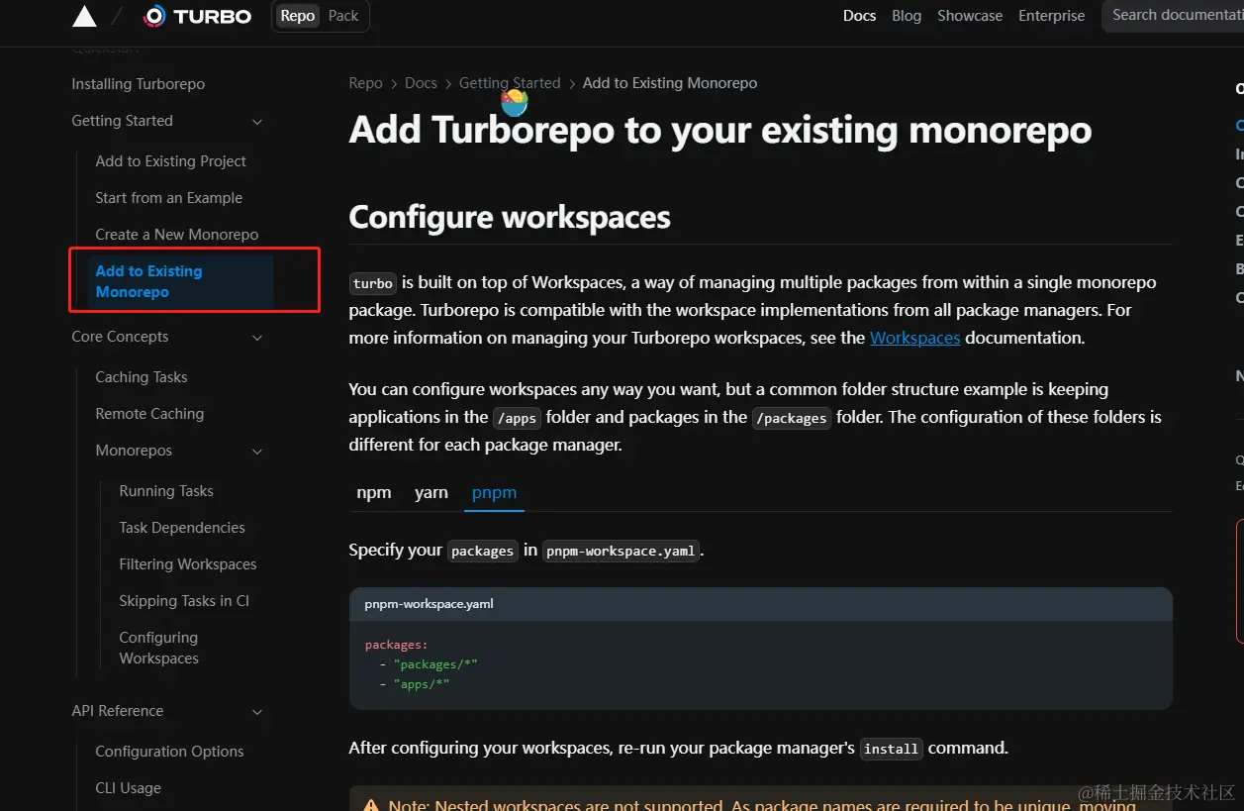Select the yarn tab
The height and width of the screenshot is (811, 1244).
[431, 492]
